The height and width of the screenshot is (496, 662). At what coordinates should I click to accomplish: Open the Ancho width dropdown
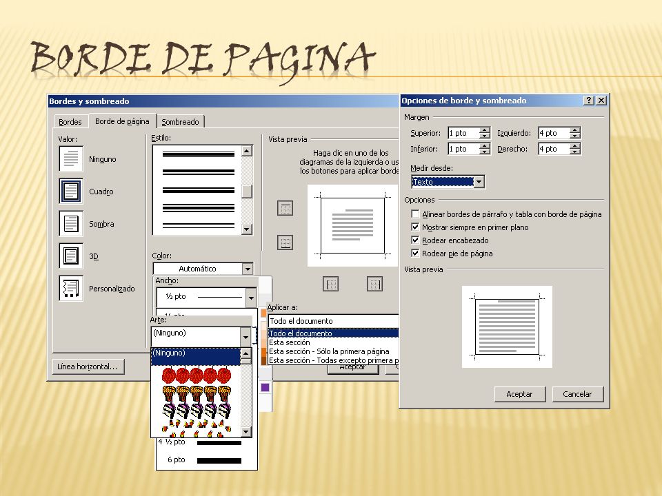tap(251, 297)
